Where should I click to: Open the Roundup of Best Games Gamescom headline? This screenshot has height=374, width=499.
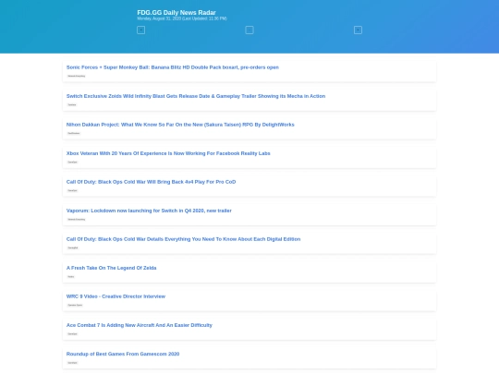click(x=123, y=354)
